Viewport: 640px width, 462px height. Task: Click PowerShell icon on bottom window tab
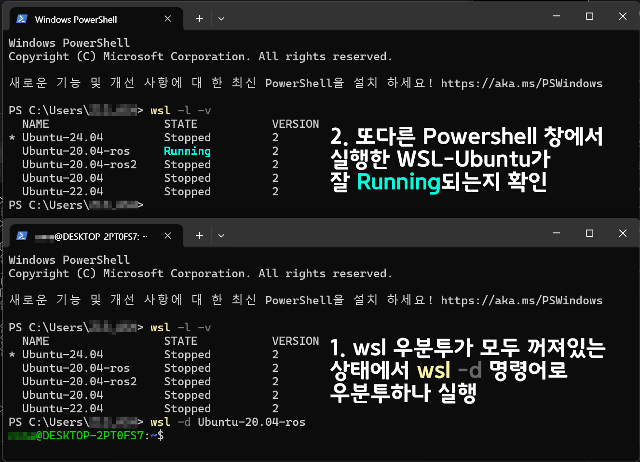coord(22,236)
